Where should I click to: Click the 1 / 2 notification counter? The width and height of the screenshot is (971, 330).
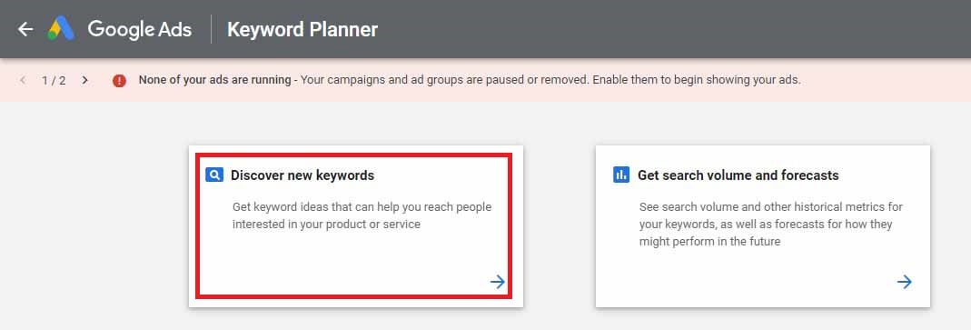click(x=54, y=80)
